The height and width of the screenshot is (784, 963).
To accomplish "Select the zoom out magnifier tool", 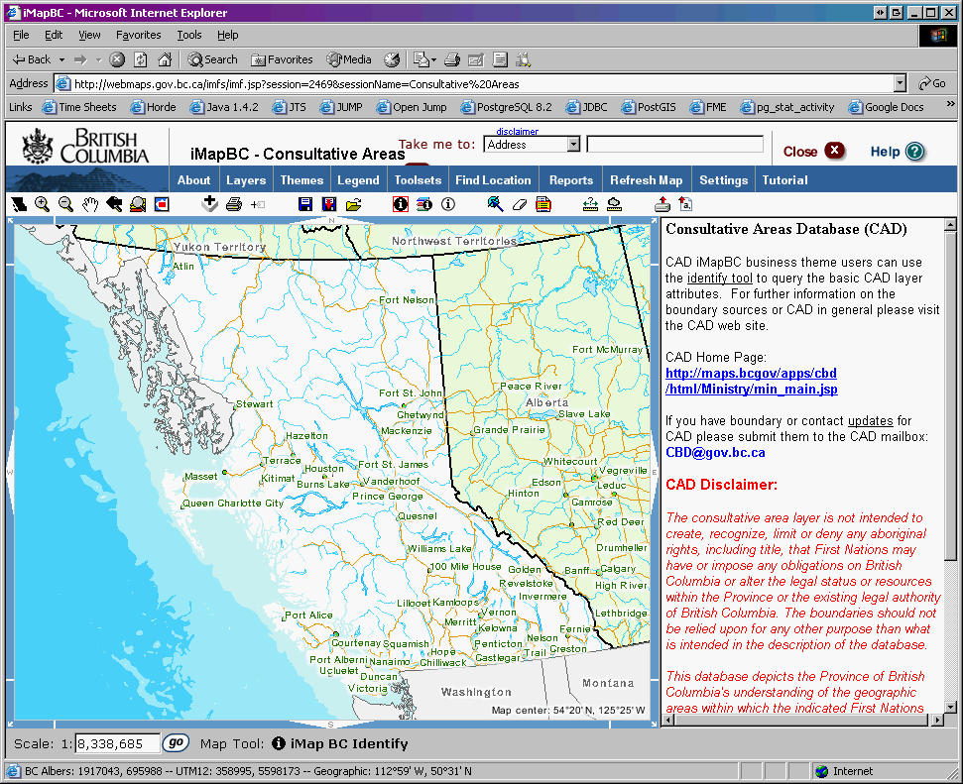I will [65, 204].
